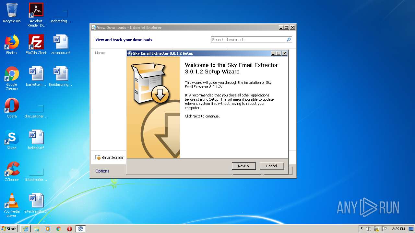
Task: Click the search magnifier in View Downloads
Action: 289,39
